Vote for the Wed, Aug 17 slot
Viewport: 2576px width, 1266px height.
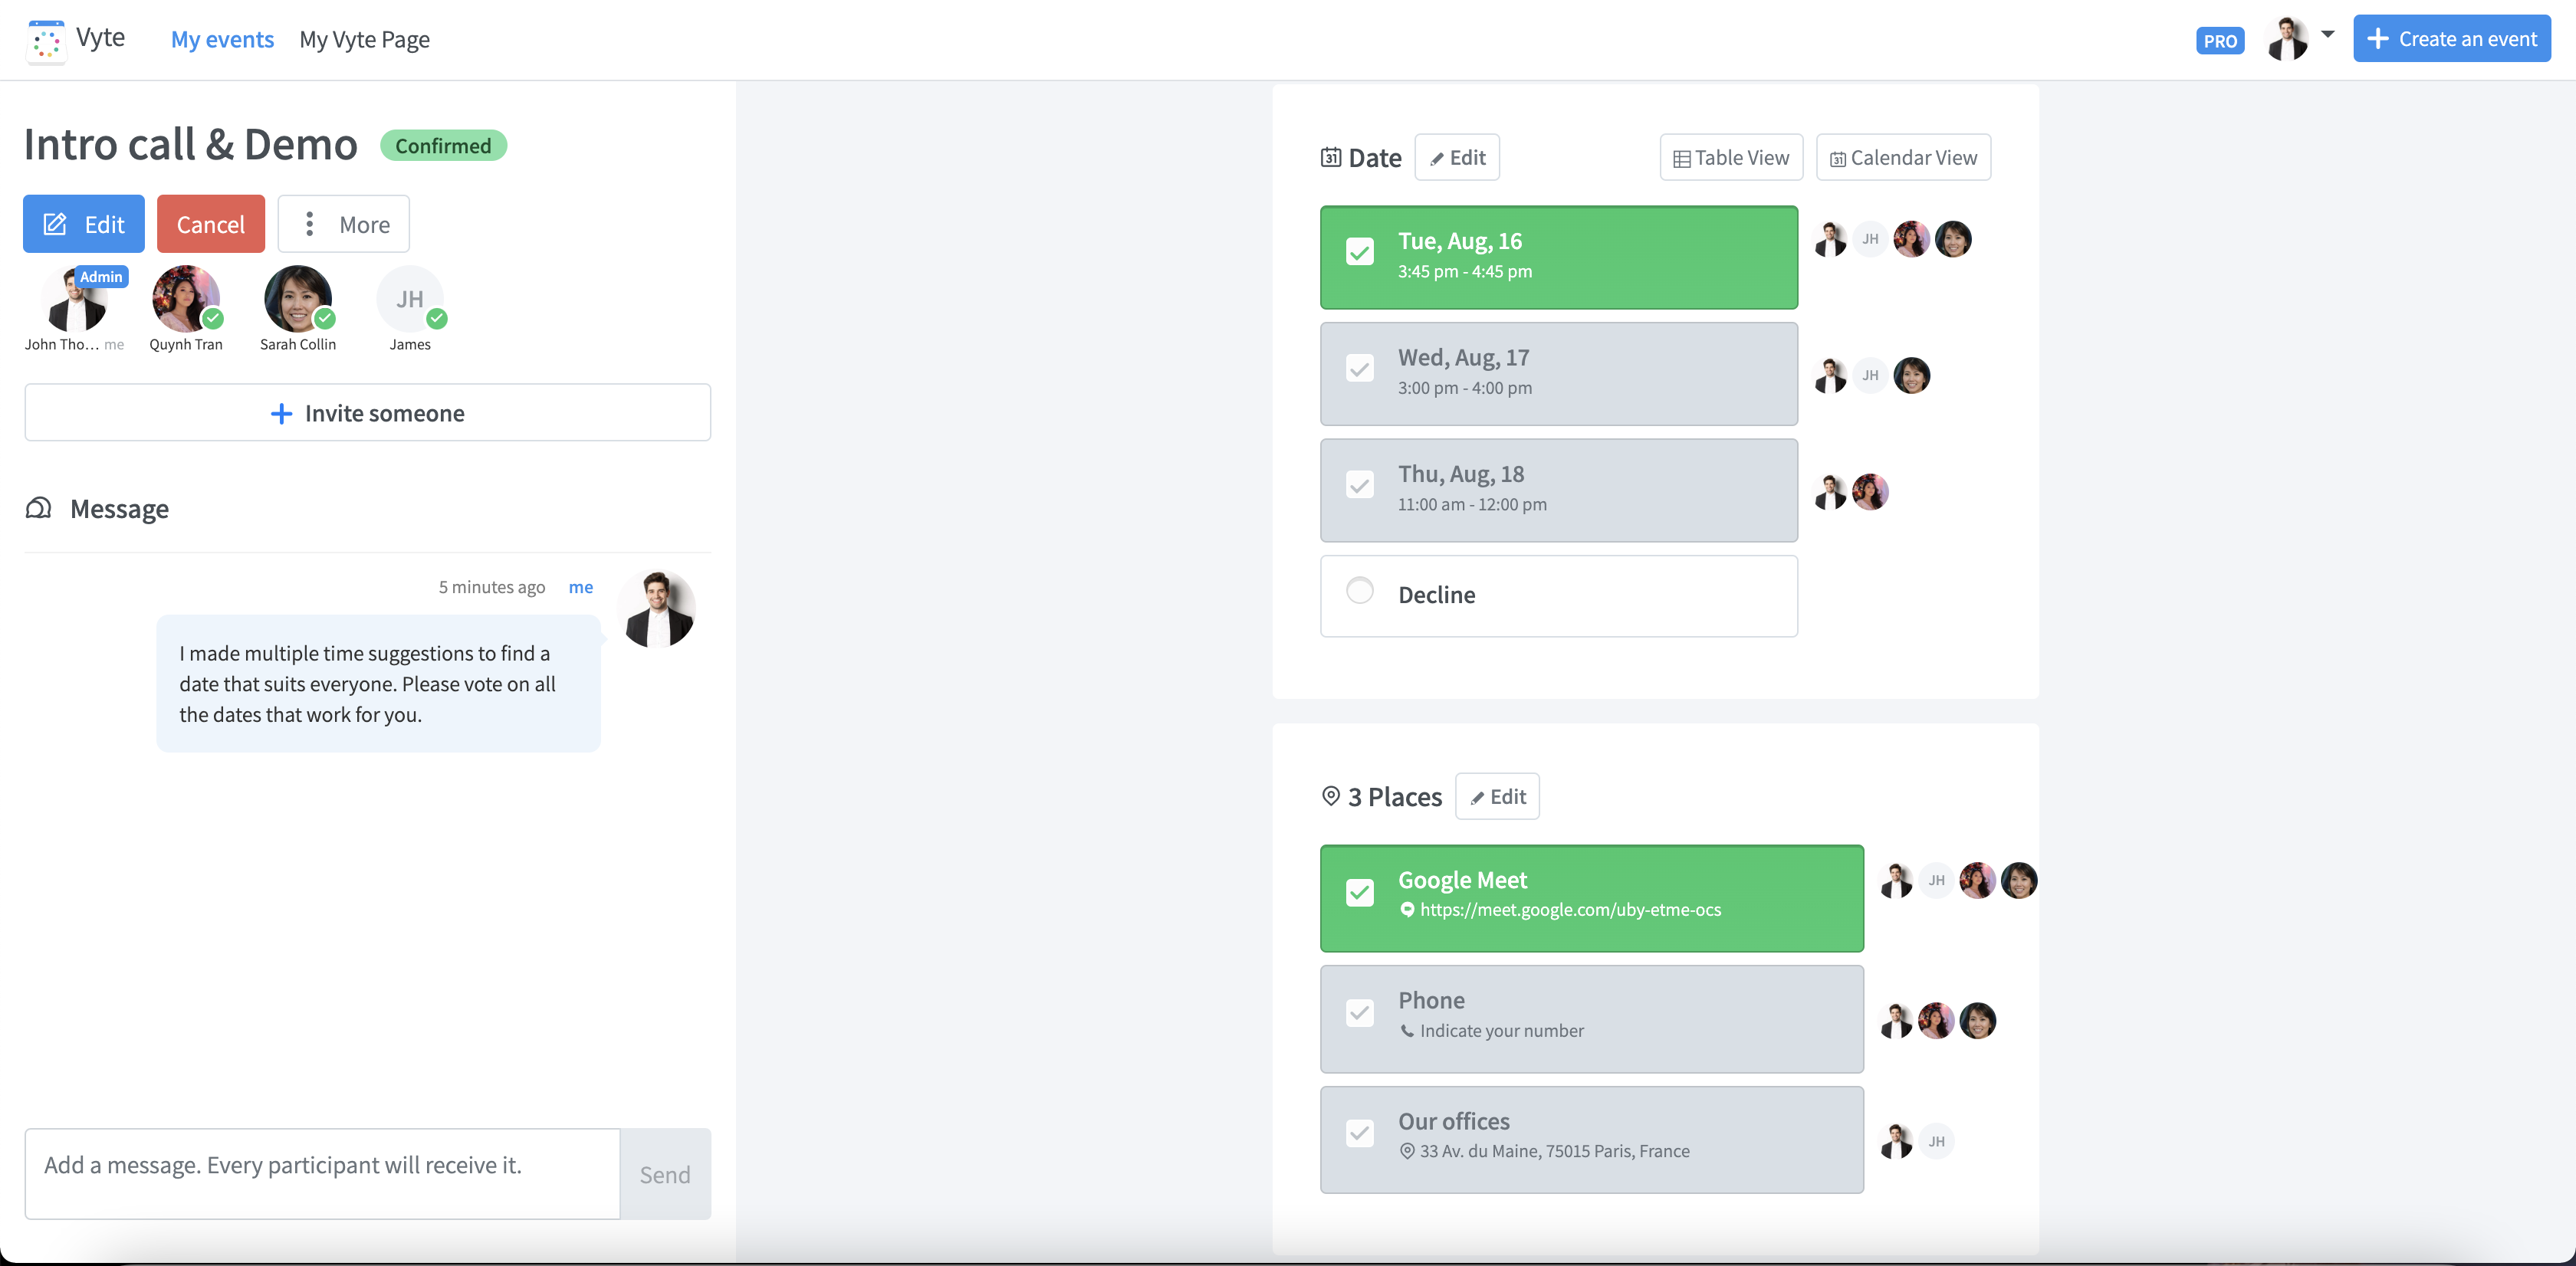1359,369
